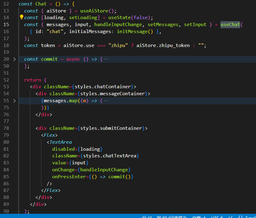
Task: Click messageContainer in the className
Action: pos(122,94)
